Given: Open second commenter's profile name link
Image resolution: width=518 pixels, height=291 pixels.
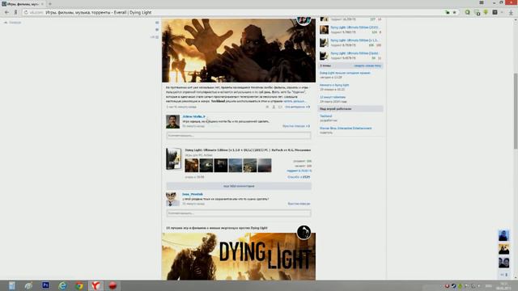Looking at the screenshot, I should pyautogui.click(x=193, y=194).
